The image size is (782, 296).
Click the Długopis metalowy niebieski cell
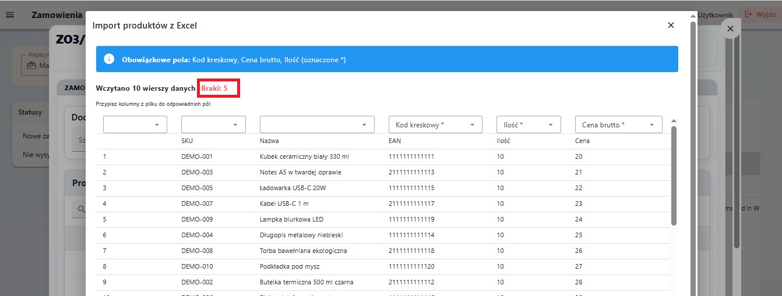pos(301,235)
